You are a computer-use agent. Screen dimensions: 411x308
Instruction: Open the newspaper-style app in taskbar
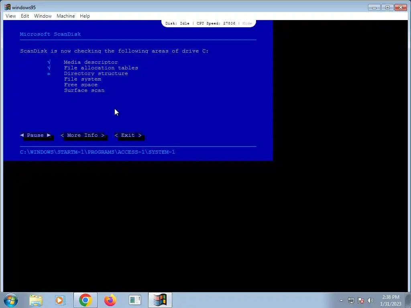coord(135,300)
